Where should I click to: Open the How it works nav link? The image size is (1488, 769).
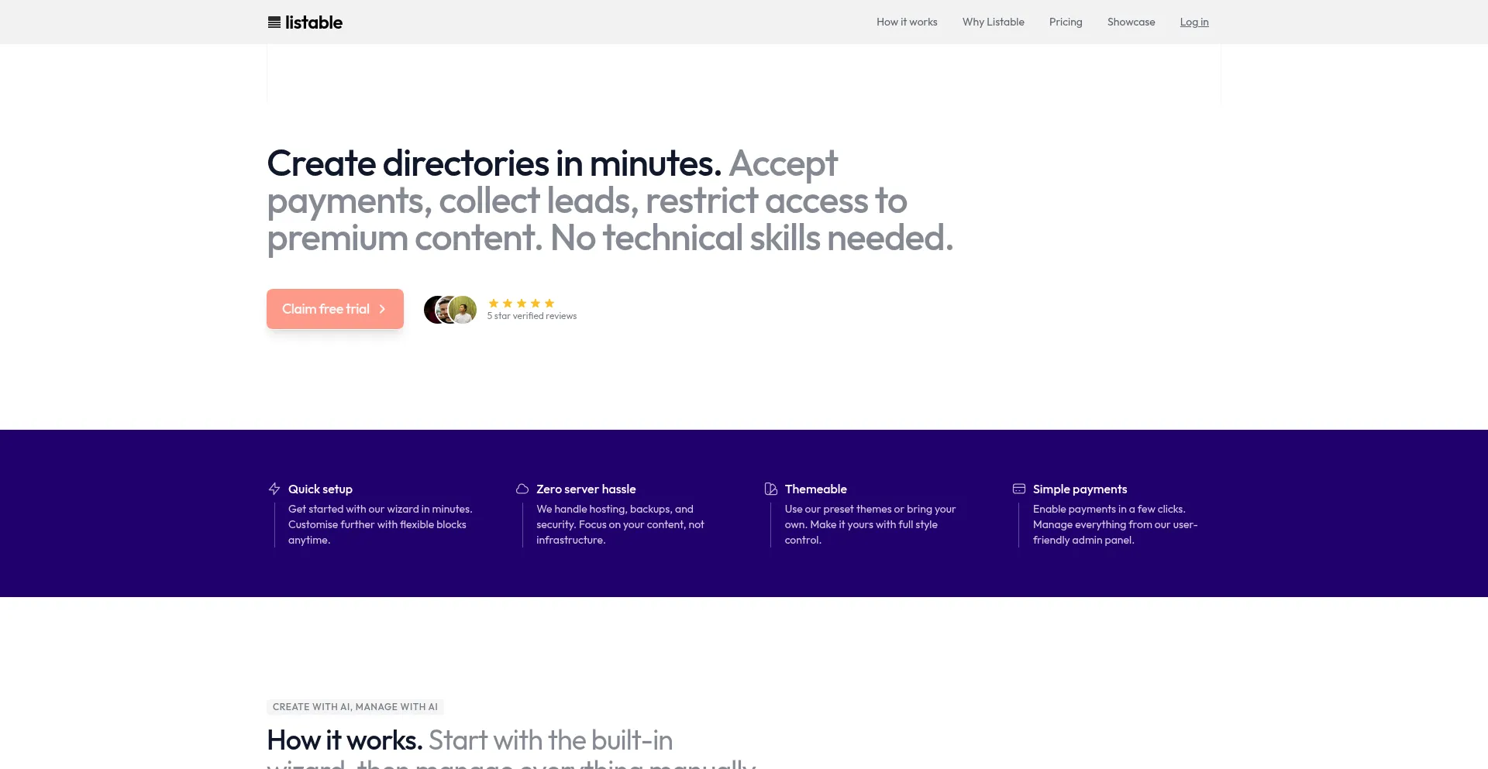pyautogui.click(x=907, y=22)
